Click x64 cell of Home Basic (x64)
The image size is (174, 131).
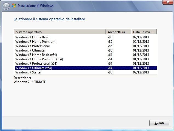tap(110, 55)
